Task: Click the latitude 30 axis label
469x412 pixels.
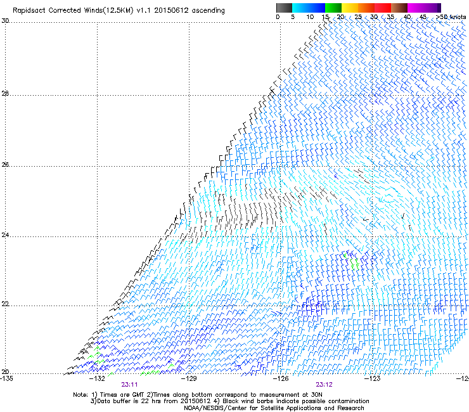Action: click(x=5, y=21)
